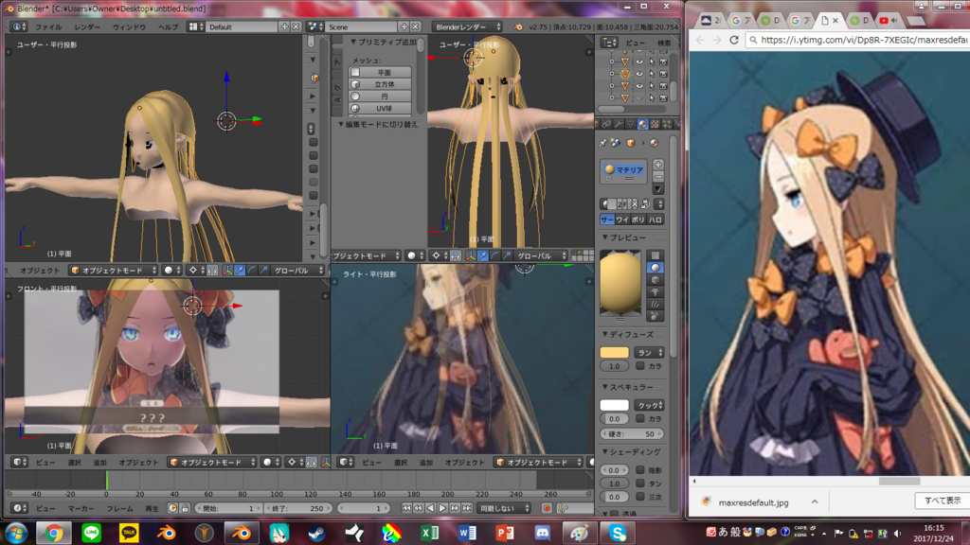The image size is (970, 545).
Task: Open the レンダー menu in Blender
Action: coord(87,27)
